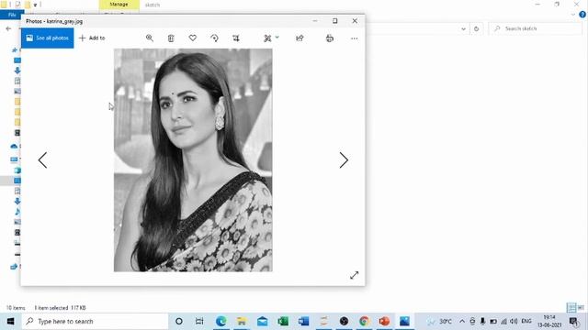Viewport: 588px width, 330px height.
Task: Collapse the File Explorer ribbon chevron
Action: coord(573,15)
